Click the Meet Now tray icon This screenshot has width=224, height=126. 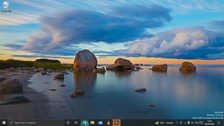[181, 123]
